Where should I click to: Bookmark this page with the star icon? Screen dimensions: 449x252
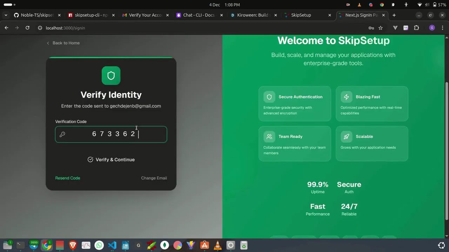[381, 28]
